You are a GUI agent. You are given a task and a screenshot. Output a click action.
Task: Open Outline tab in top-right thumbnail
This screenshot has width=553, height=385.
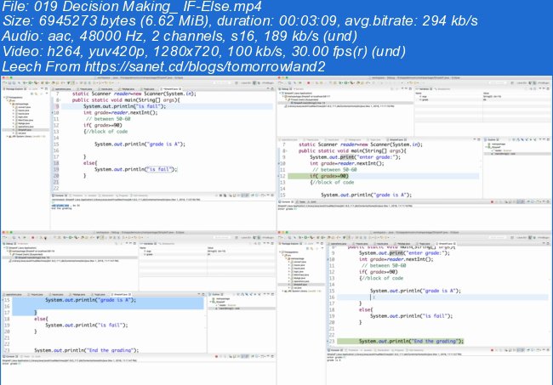(491, 139)
